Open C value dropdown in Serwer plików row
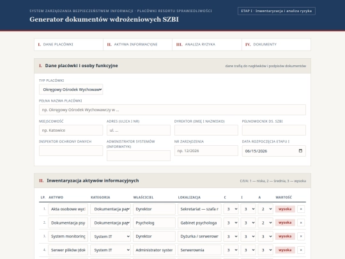345x259 pixels. (231, 250)
